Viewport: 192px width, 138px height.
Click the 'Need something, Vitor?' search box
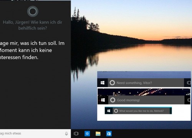click(x=146, y=83)
